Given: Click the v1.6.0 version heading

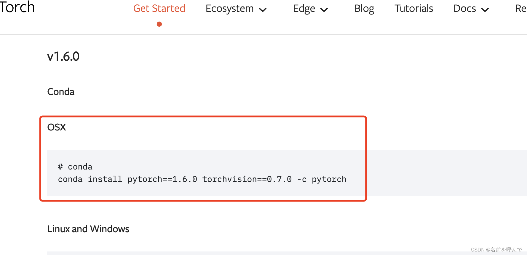Looking at the screenshot, I should click(x=63, y=56).
